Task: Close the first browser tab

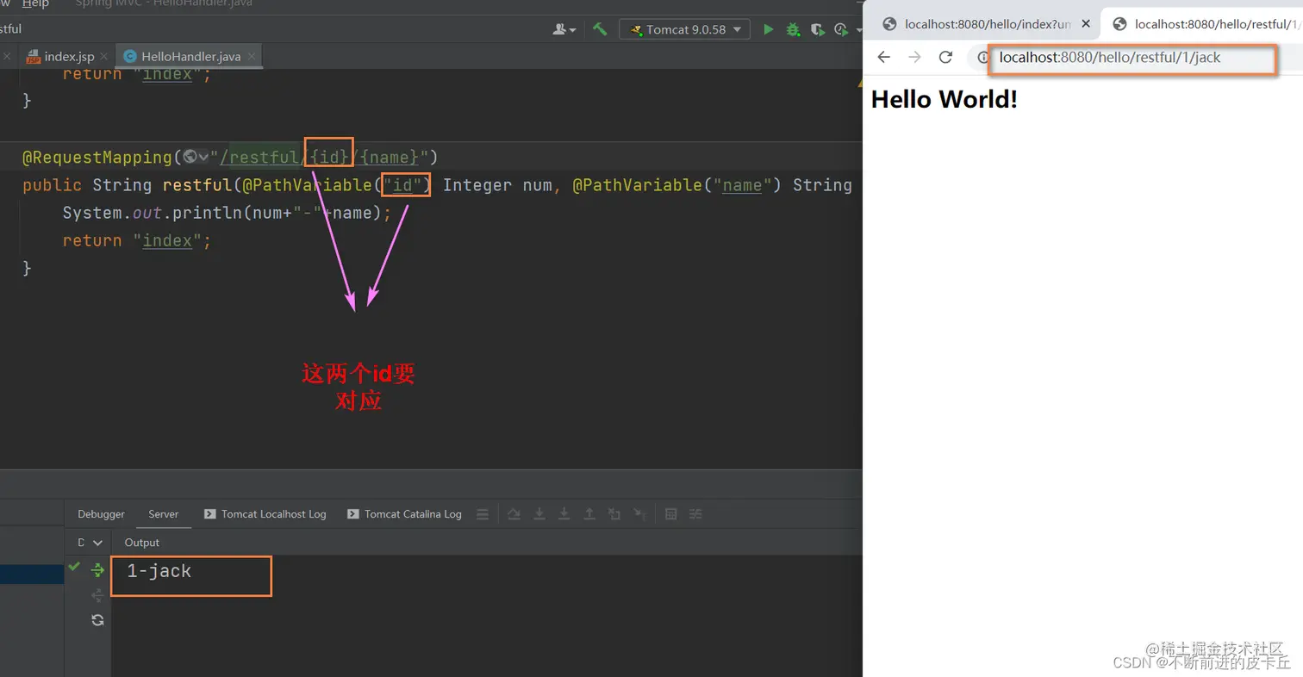Action: coord(1086,24)
